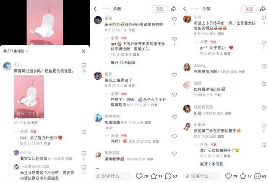Follow 朵薇 via 关注 button in middle panel
This screenshot has width=268, height=183.
pyautogui.click(x=160, y=9)
